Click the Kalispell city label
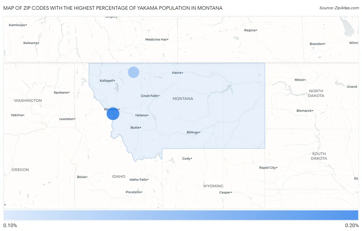Image resolution: width=362 pixels, height=231 pixels. [107, 81]
